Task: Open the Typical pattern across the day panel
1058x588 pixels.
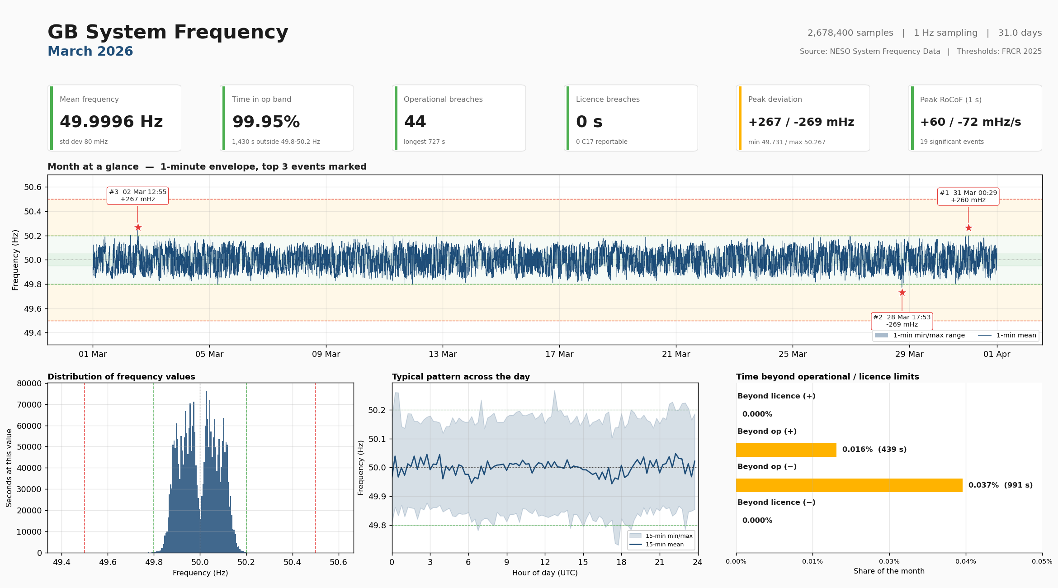Action: (x=461, y=376)
